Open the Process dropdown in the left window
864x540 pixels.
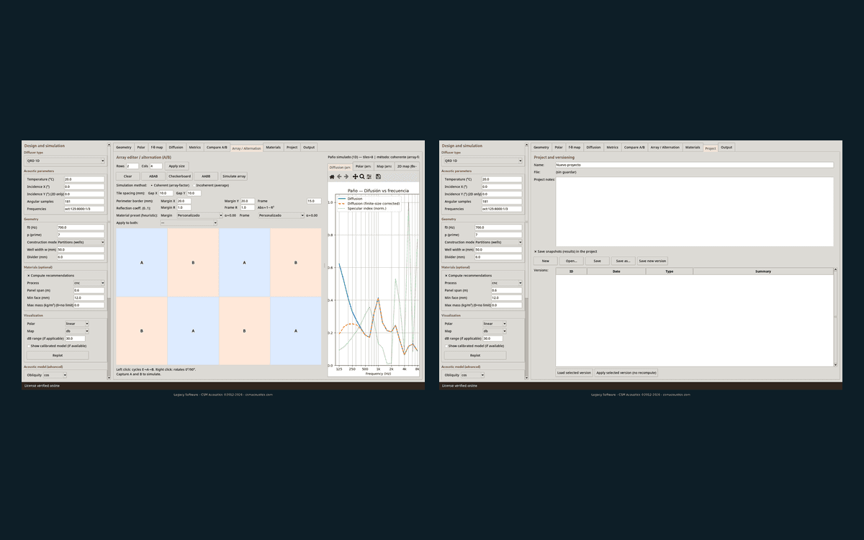click(x=89, y=283)
